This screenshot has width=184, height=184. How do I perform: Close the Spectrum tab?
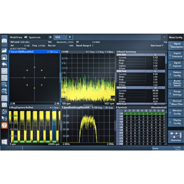tap(50, 37)
